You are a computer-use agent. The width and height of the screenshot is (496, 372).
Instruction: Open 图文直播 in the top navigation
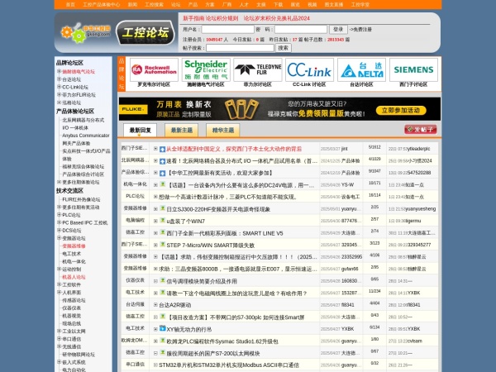pyautogui.click(x=334, y=4)
